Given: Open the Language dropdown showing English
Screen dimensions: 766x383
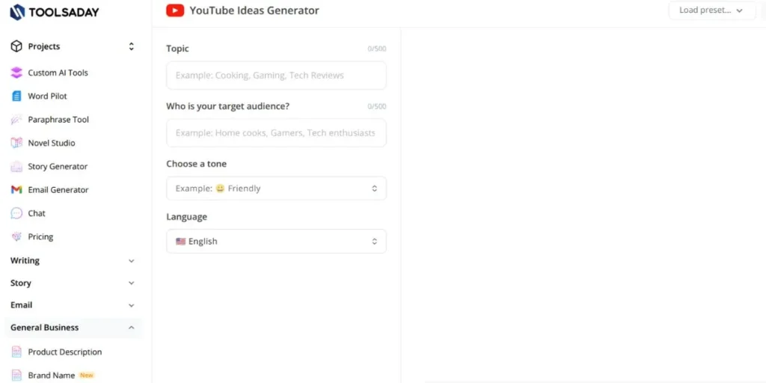Looking at the screenshot, I should pyautogui.click(x=276, y=242).
